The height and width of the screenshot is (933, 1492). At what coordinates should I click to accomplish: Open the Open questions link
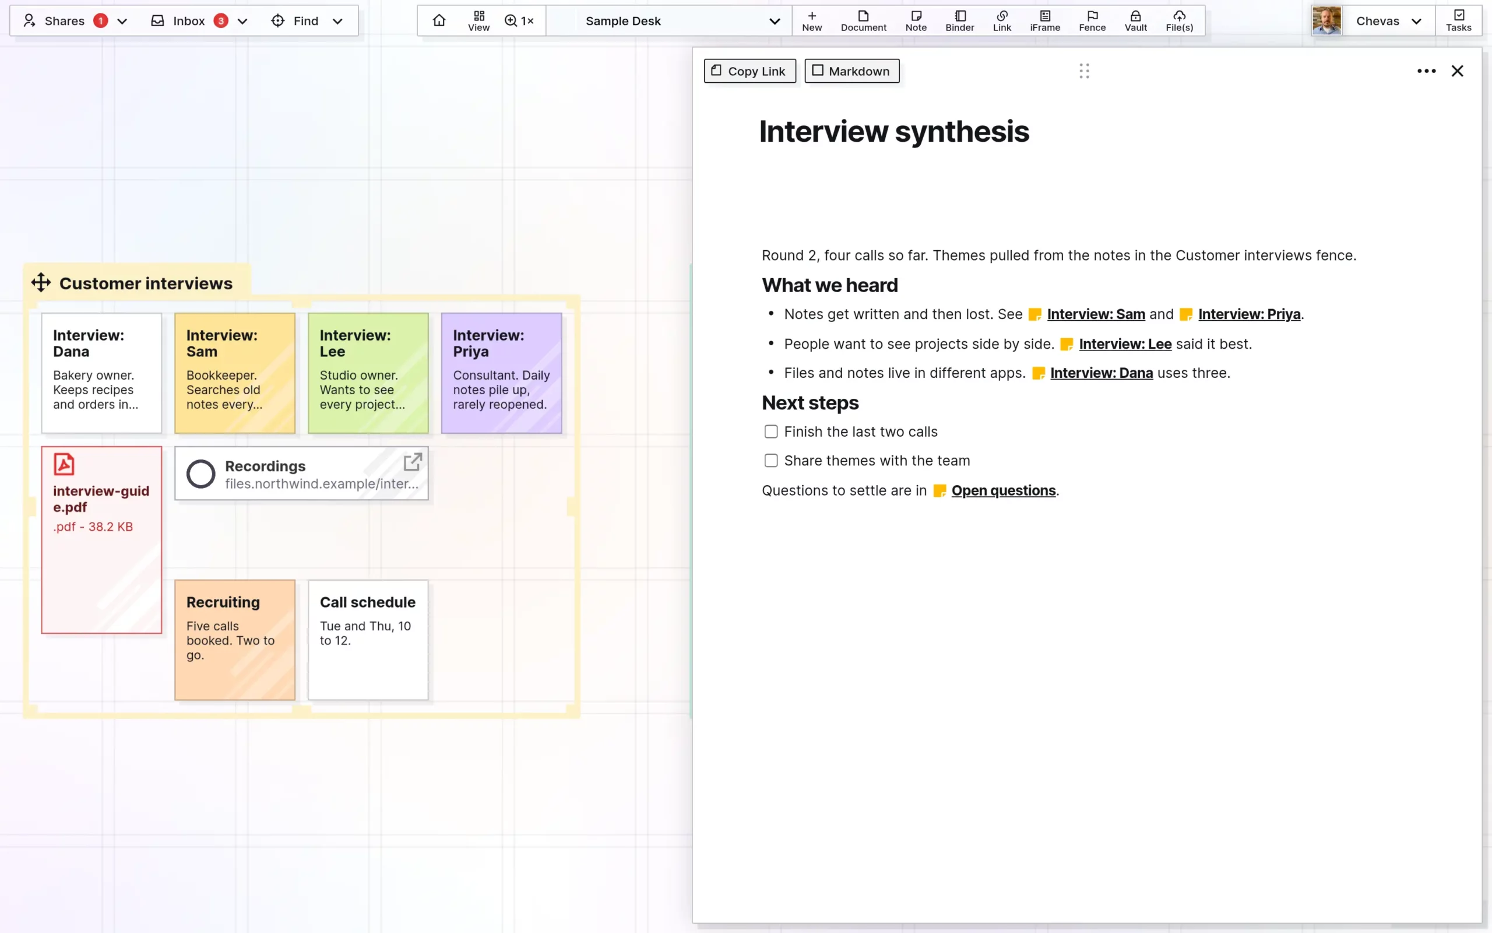[x=1003, y=490]
